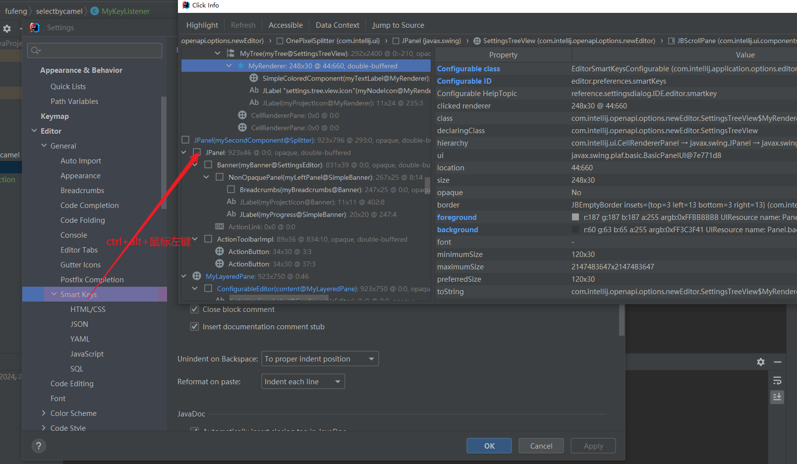This screenshot has width=797, height=464.
Task: Collapse the MyRenderer node chevron
Action: [229, 66]
